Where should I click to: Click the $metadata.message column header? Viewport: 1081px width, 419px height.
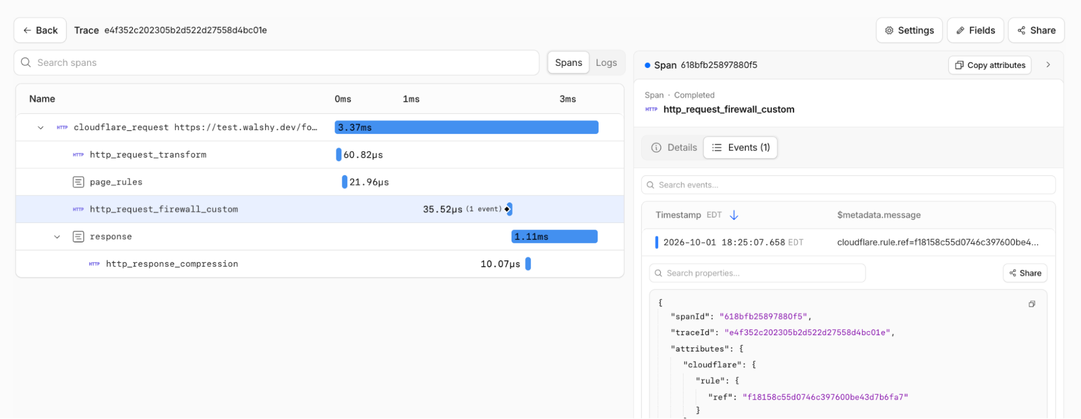(879, 215)
